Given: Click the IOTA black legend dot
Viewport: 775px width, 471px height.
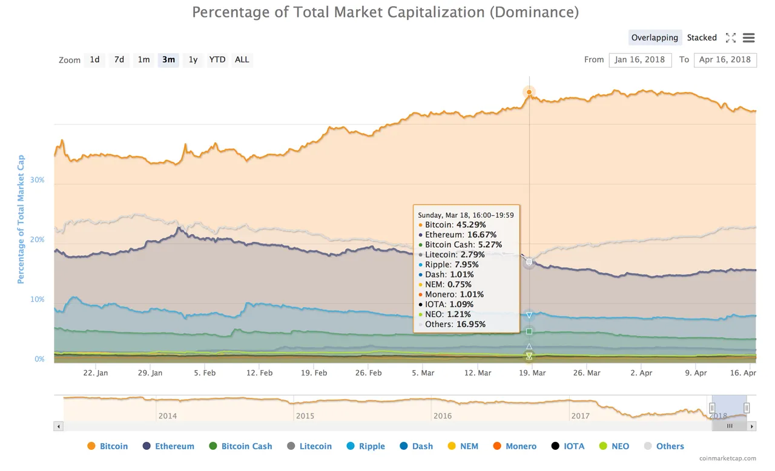Looking at the screenshot, I should pyautogui.click(x=555, y=446).
